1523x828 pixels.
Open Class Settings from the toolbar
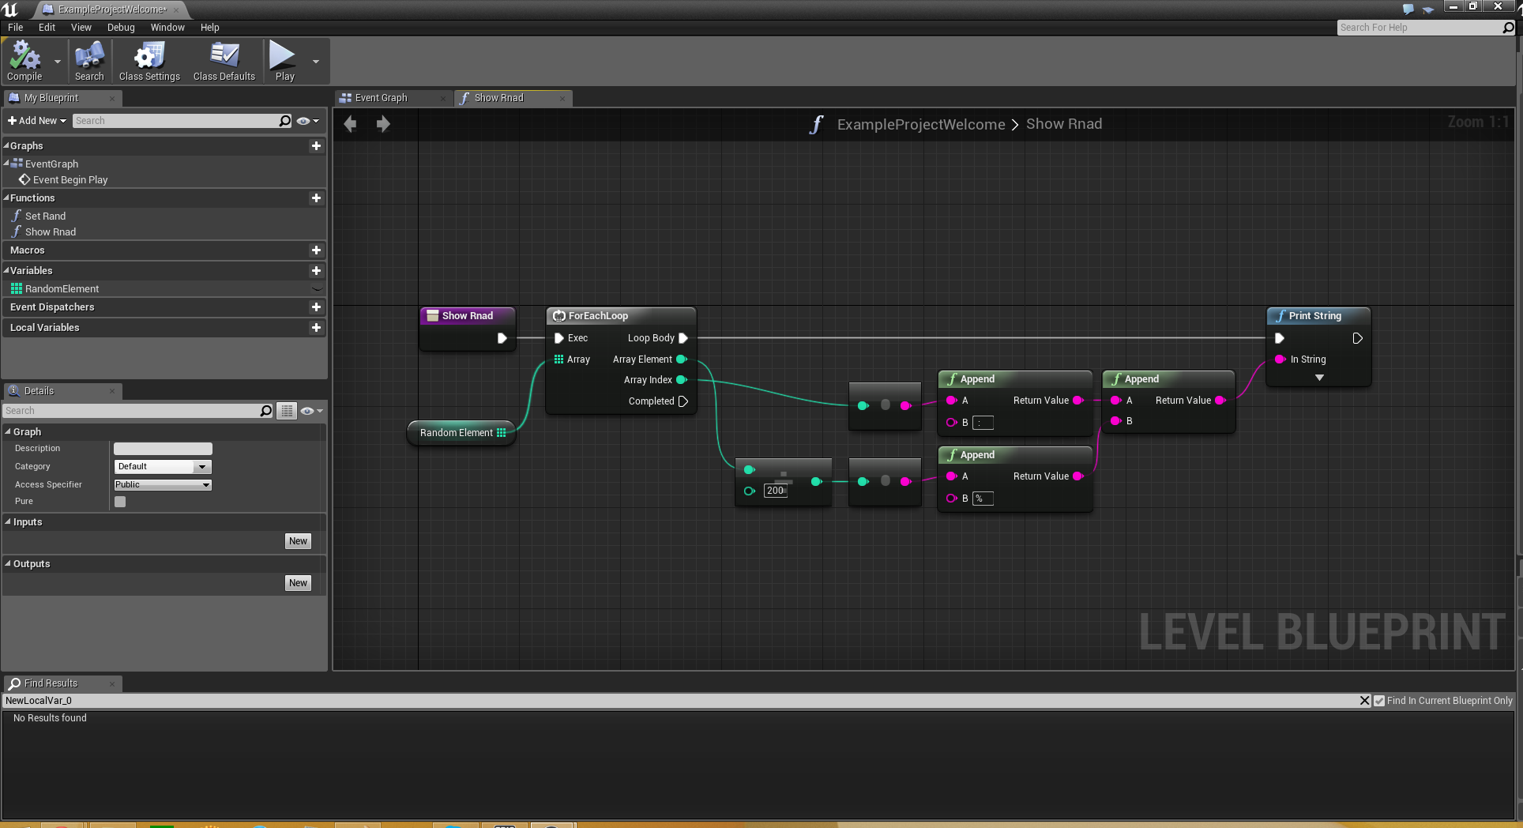point(149,61)
